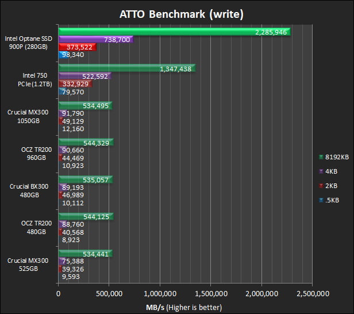This screenshot has height=314, width=354.
Task: Click the 10,923 value label
Action: [x=73, y=166]
